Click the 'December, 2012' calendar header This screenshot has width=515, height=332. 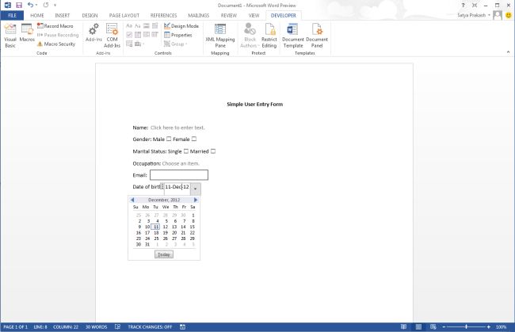[x=164, y=200]
